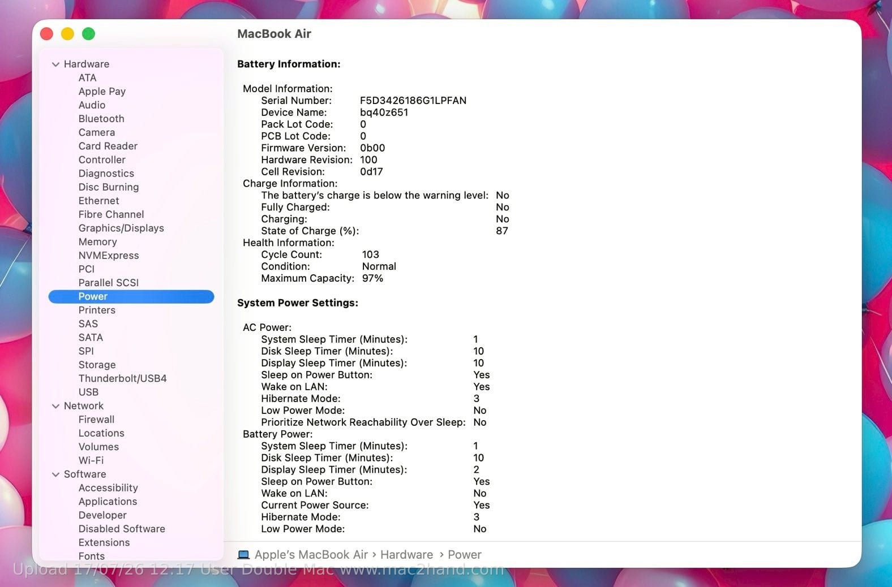Click the AC Power label
The image size is (892, 587).
click(267, 327)
